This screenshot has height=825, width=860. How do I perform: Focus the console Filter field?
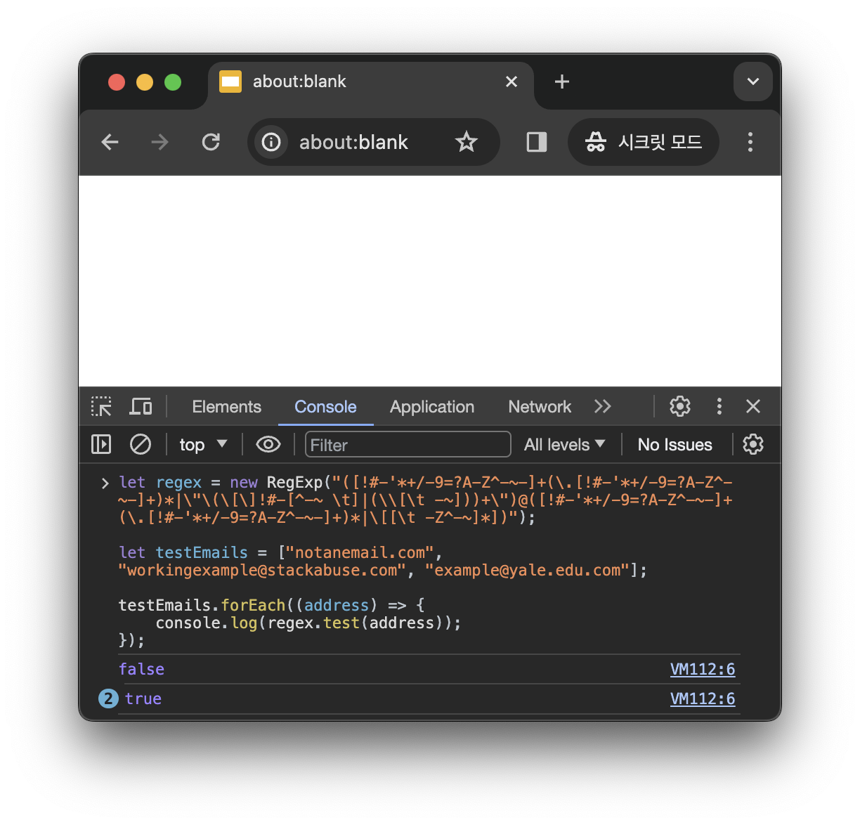pyautogui.click(x=408, y=445)
